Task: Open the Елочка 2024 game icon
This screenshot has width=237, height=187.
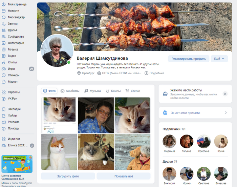Action: (x=4, y=145)
